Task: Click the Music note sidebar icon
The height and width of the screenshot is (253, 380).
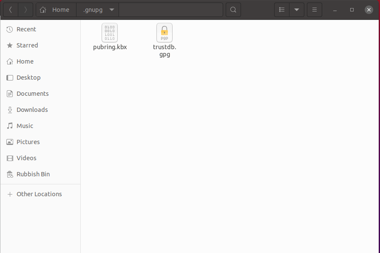Action: point(10,126)
